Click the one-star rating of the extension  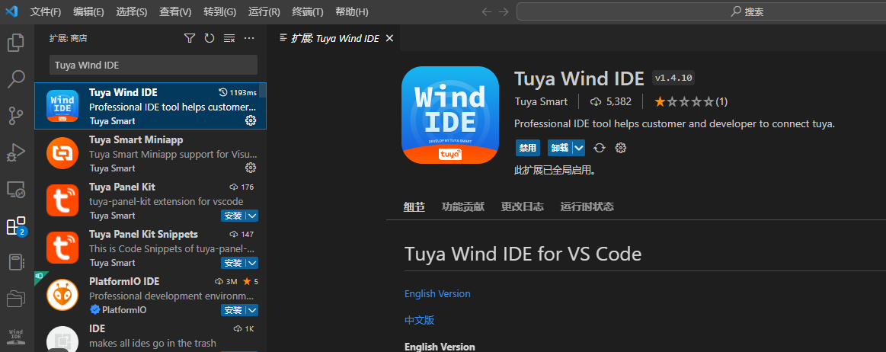(x=690, y=101)
